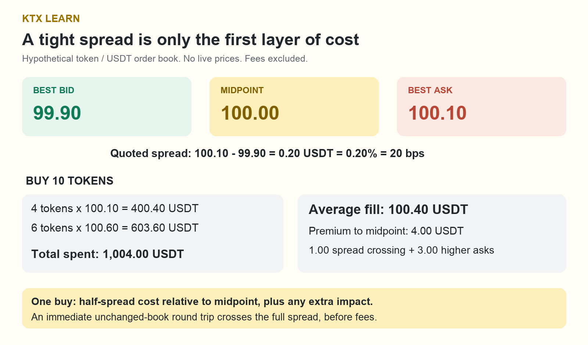588x345 pixels.
Task: Click Total spent 1,004.00 USDT
Action: [107, 254]
